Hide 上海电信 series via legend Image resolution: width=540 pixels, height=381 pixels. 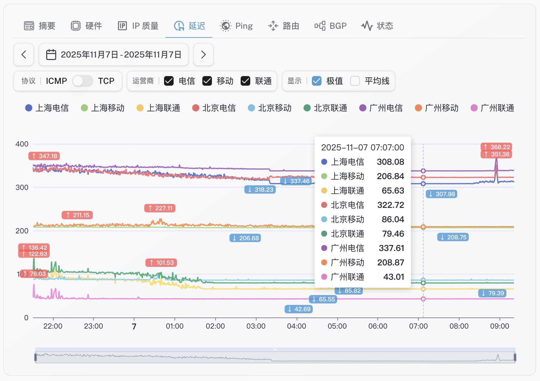[47, 108]
